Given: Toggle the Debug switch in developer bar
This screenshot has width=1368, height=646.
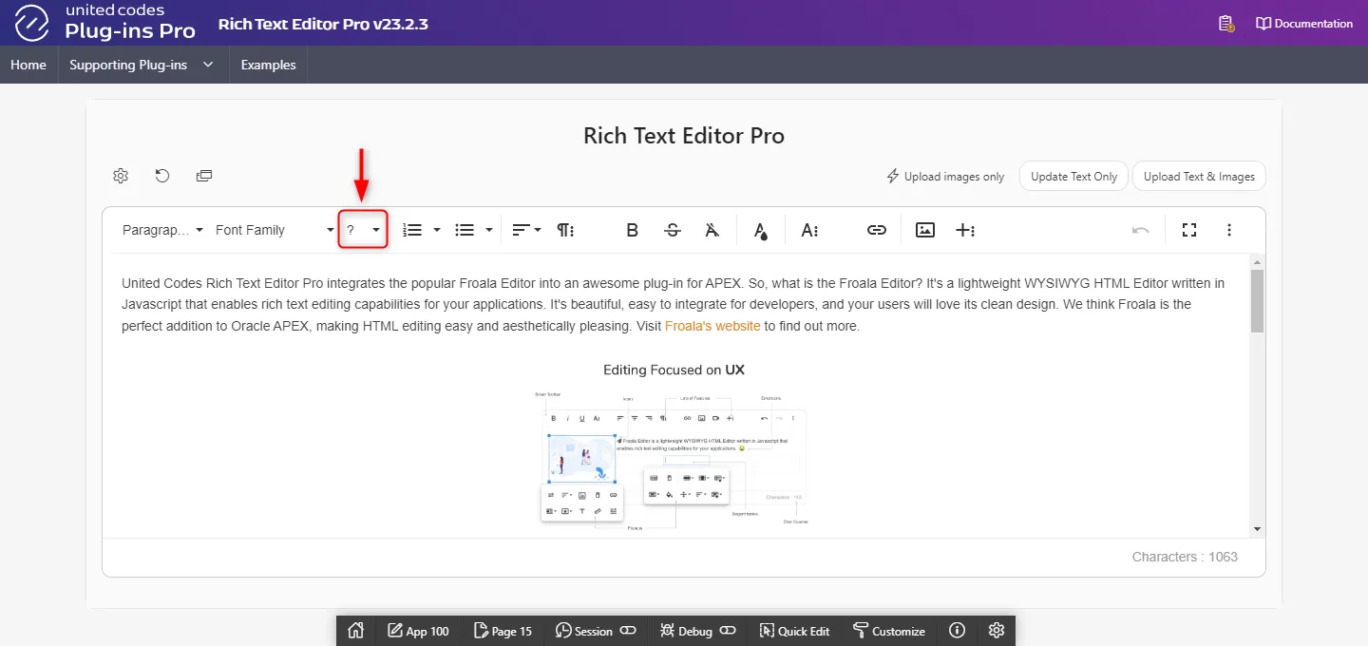Looking at the screenshot, I should pyautogui.click(x=728, y=631).
